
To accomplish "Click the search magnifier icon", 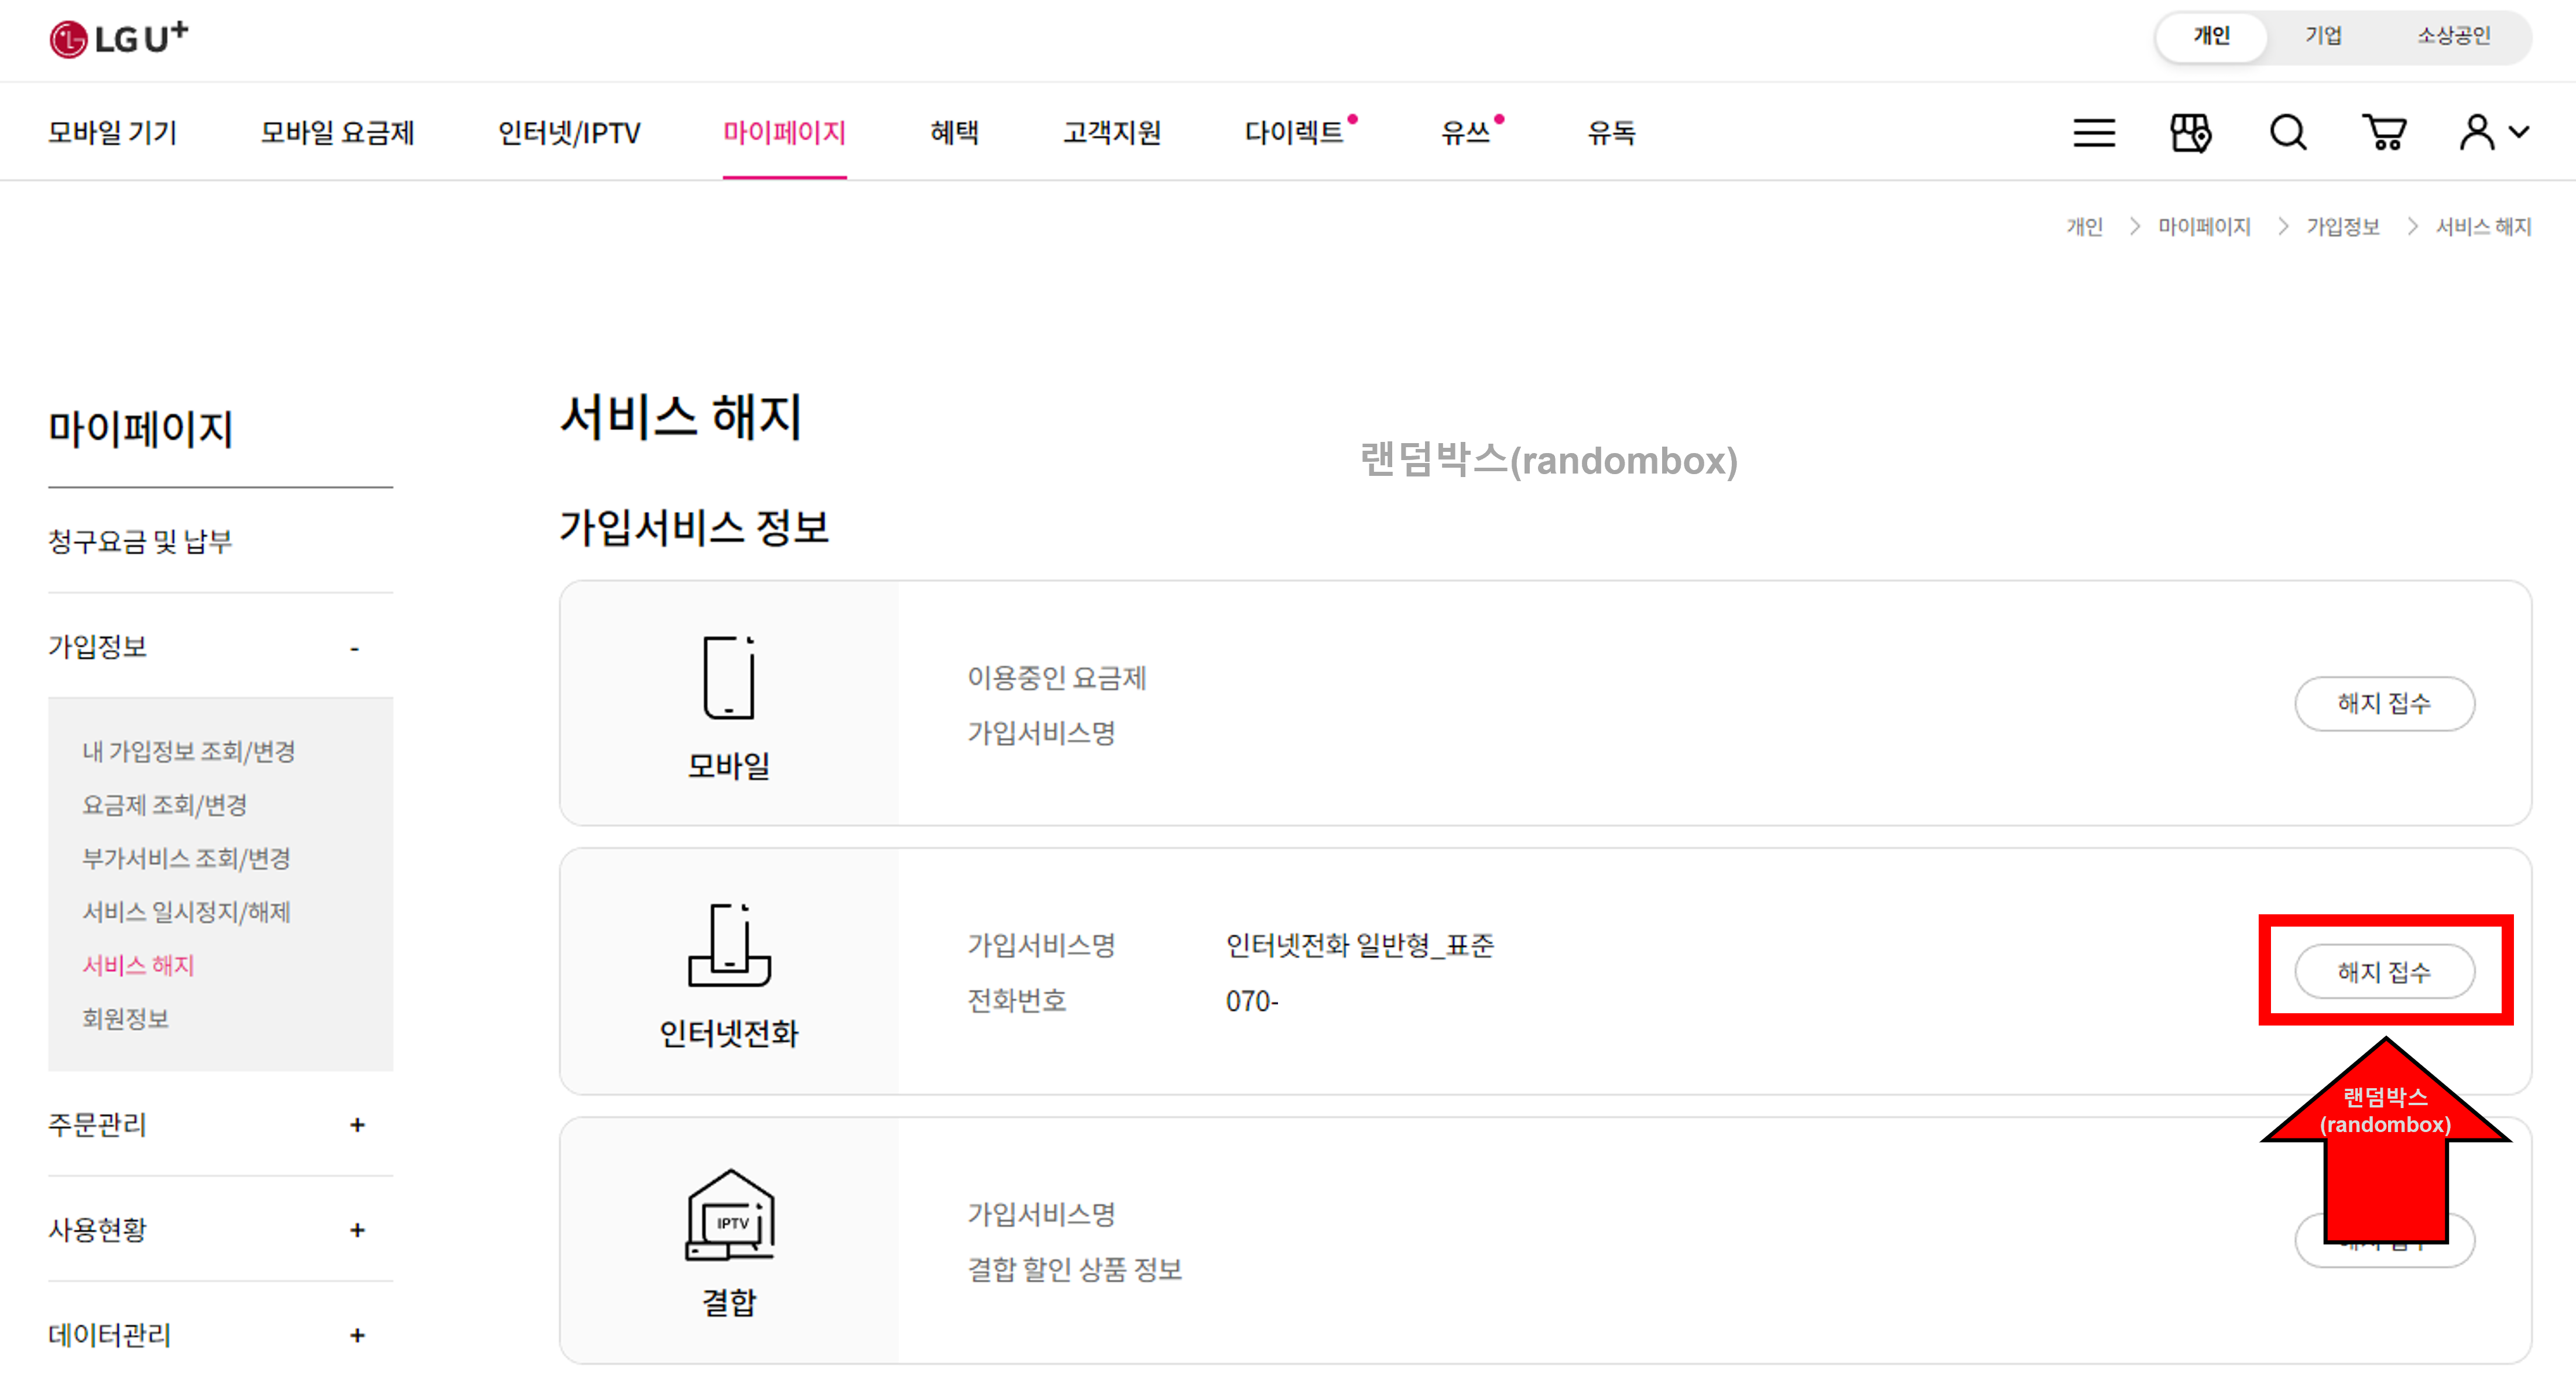I will click(x=2287, y=132).
